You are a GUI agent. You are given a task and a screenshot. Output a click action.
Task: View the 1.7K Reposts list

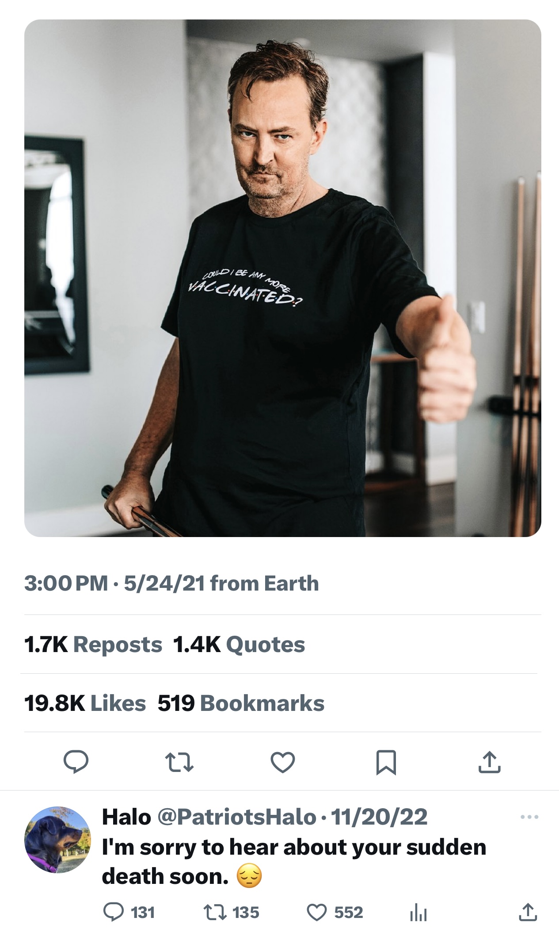point(93,645)
